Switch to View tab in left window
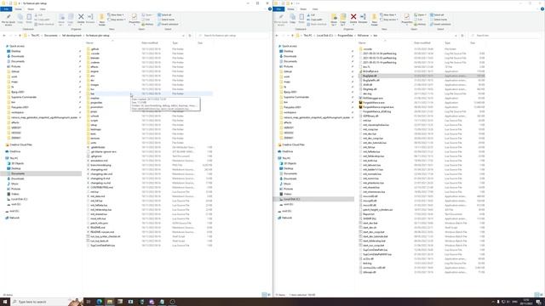Viewport: 545px width, 306px height. (43, 9)
